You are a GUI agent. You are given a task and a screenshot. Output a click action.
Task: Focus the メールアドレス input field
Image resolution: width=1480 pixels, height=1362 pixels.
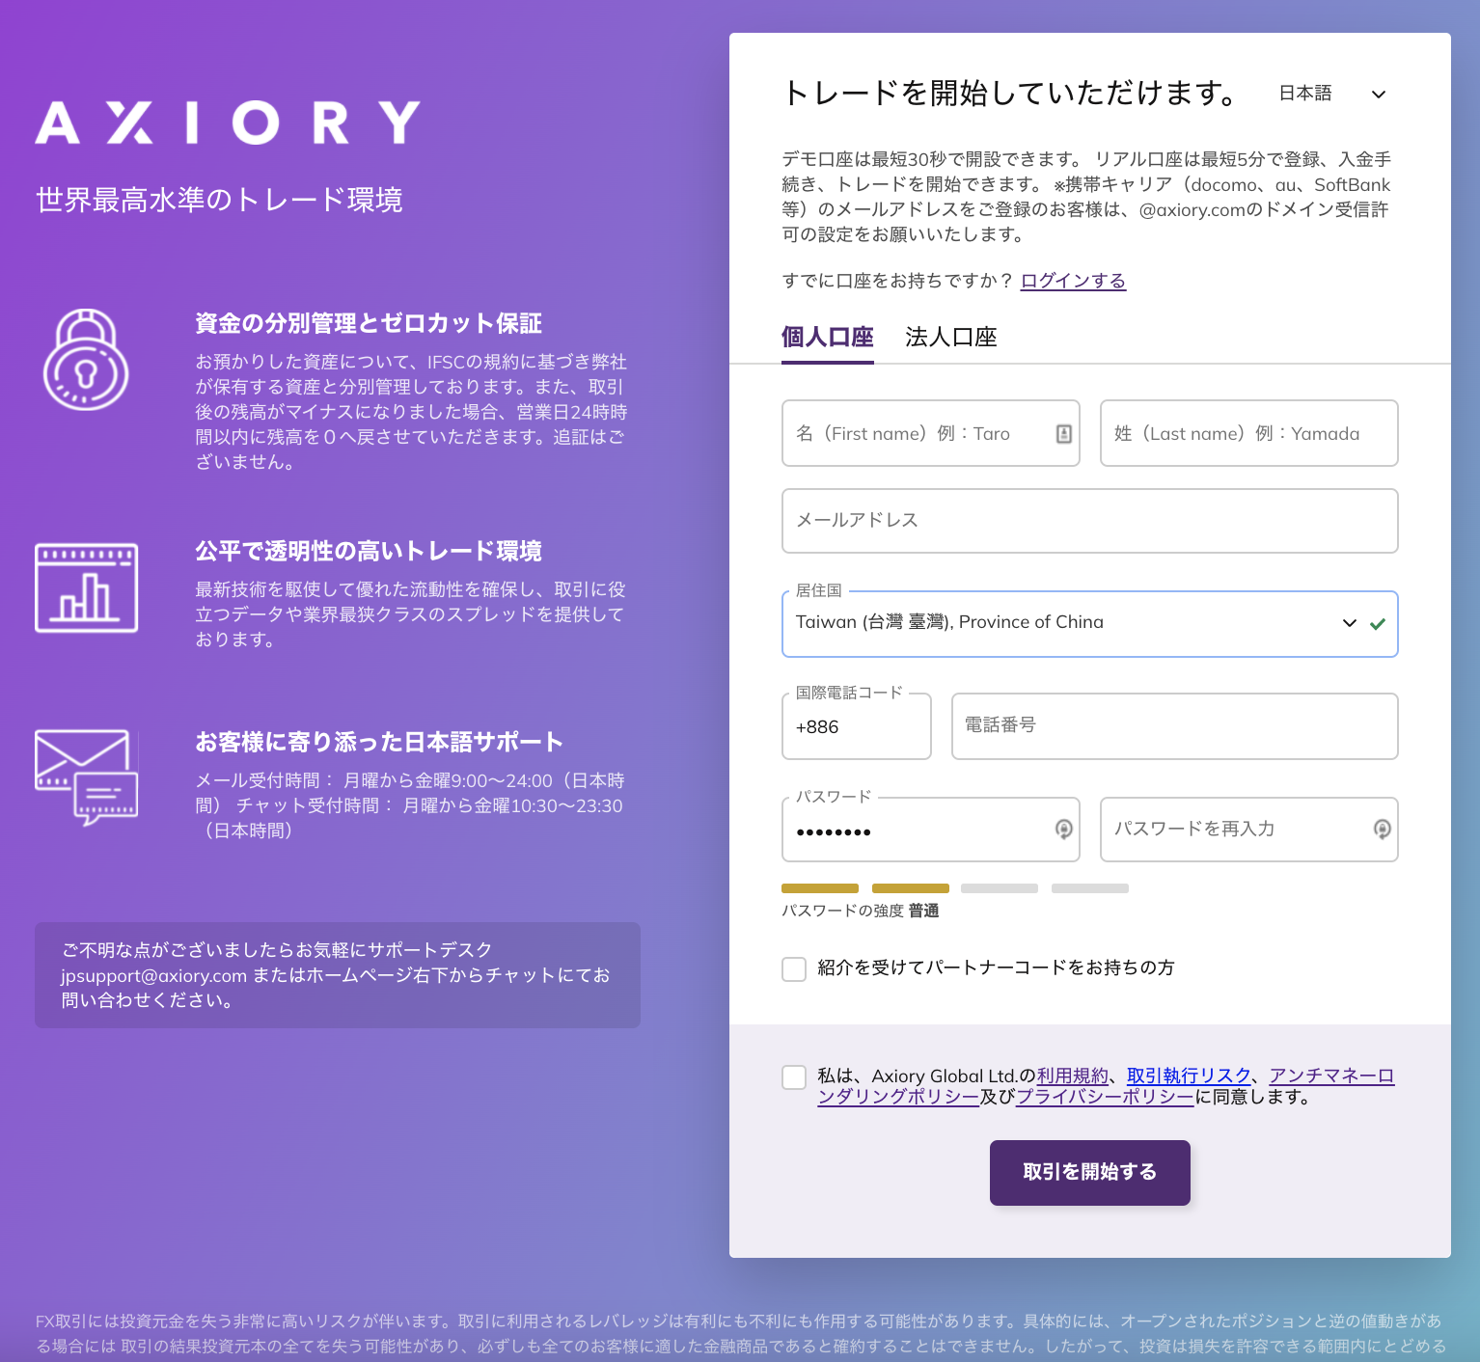click(1089, 521)
